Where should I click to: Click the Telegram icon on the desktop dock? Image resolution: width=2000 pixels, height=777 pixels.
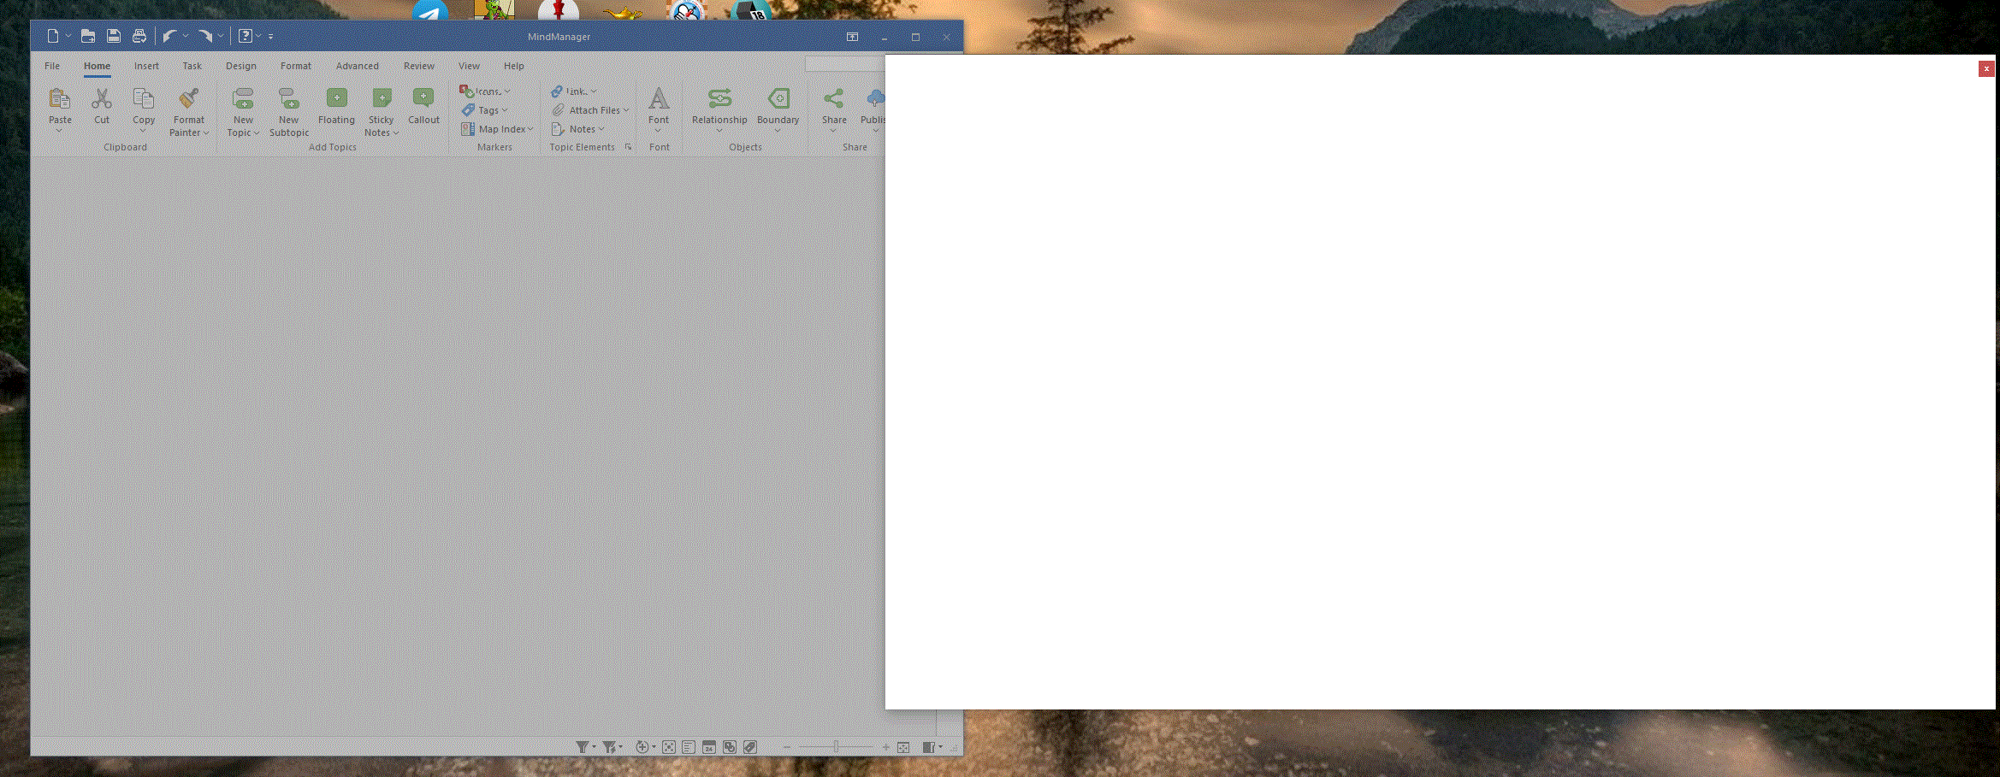tap(429, 12)
